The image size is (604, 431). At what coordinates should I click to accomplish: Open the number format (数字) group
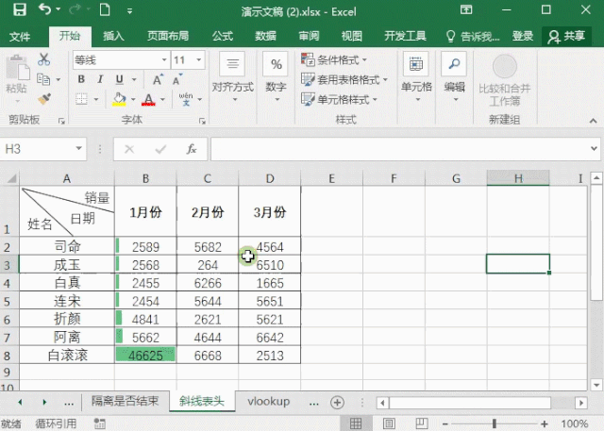coord(276,77)
